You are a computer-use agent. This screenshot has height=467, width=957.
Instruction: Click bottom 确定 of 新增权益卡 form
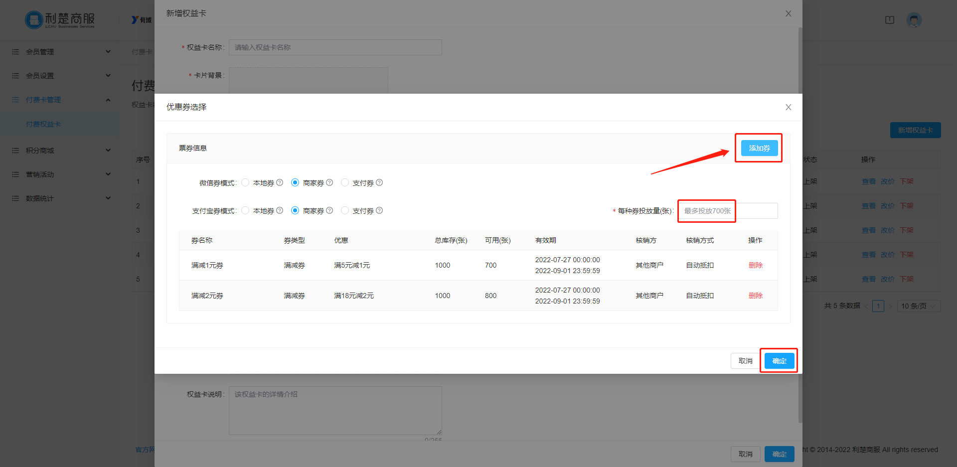pyautogui.click(x=779, y=454)
